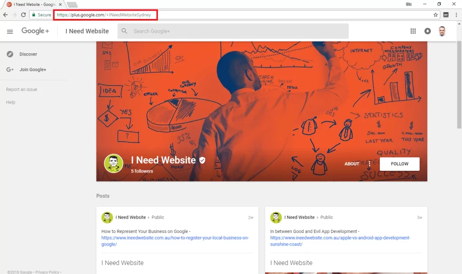Close the I Need Website browser tab
Image resolution: width=462 pixels, height=274 pixels.
click(x=60, y=5)
